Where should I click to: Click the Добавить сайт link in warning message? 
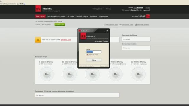click(x=66, y=40)
